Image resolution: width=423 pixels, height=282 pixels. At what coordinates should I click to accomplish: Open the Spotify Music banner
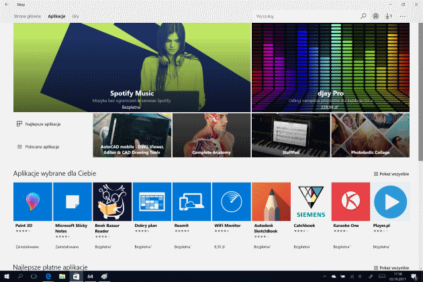pyautogui.click(x=132, y=67)
